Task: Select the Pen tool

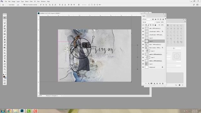Action: (5, 56)
